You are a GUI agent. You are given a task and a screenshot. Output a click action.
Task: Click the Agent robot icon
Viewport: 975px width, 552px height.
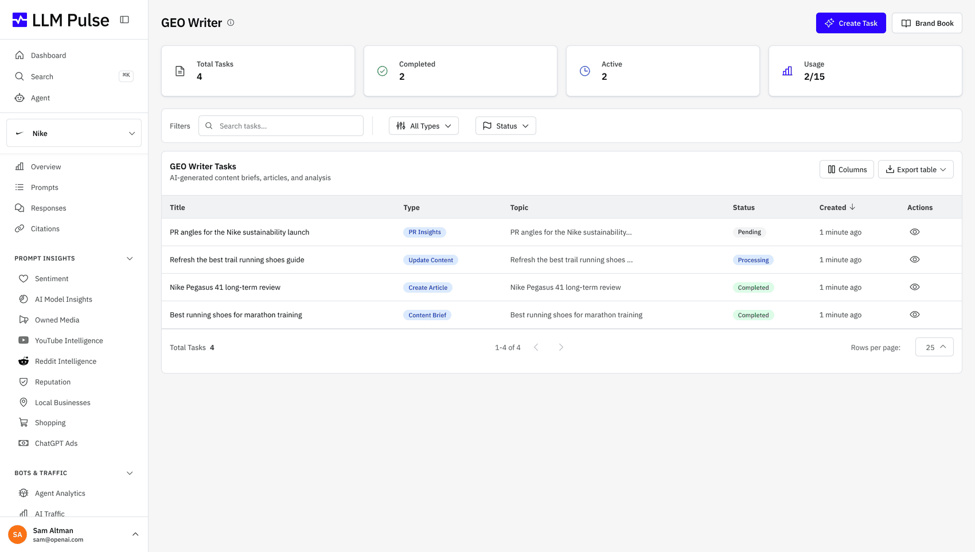(x=19, y=98)
